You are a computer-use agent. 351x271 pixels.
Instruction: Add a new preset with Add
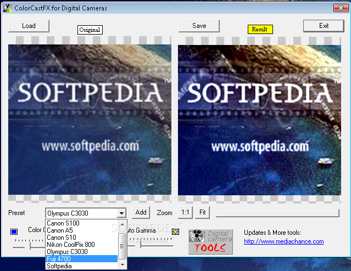pyautogui.click(x=141, y=212)
